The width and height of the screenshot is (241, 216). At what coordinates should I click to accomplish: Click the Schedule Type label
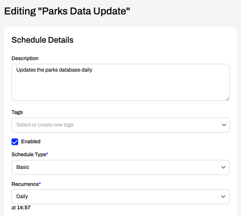point(29,154)
